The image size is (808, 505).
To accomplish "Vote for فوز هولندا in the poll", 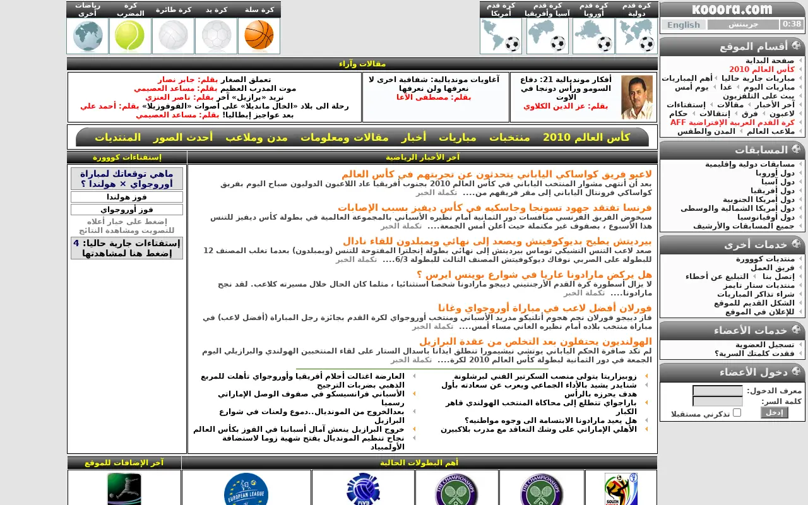I will (x=127, y=197).
